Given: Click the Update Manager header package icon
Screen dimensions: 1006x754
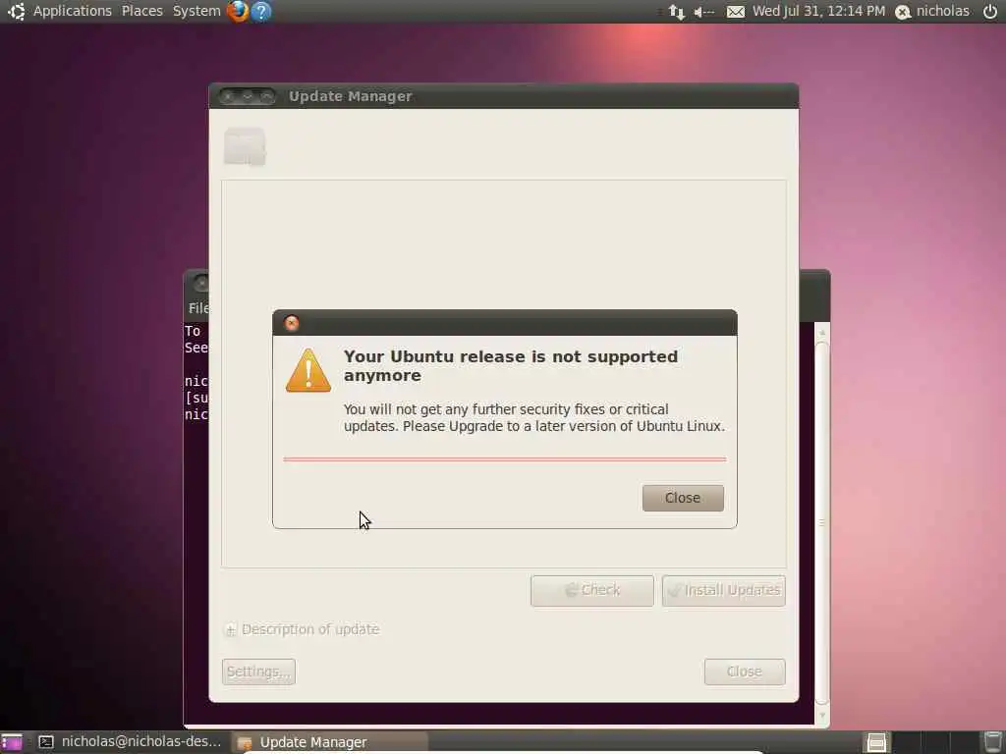Looking at the screenshot, I should (x=245, y=147).
